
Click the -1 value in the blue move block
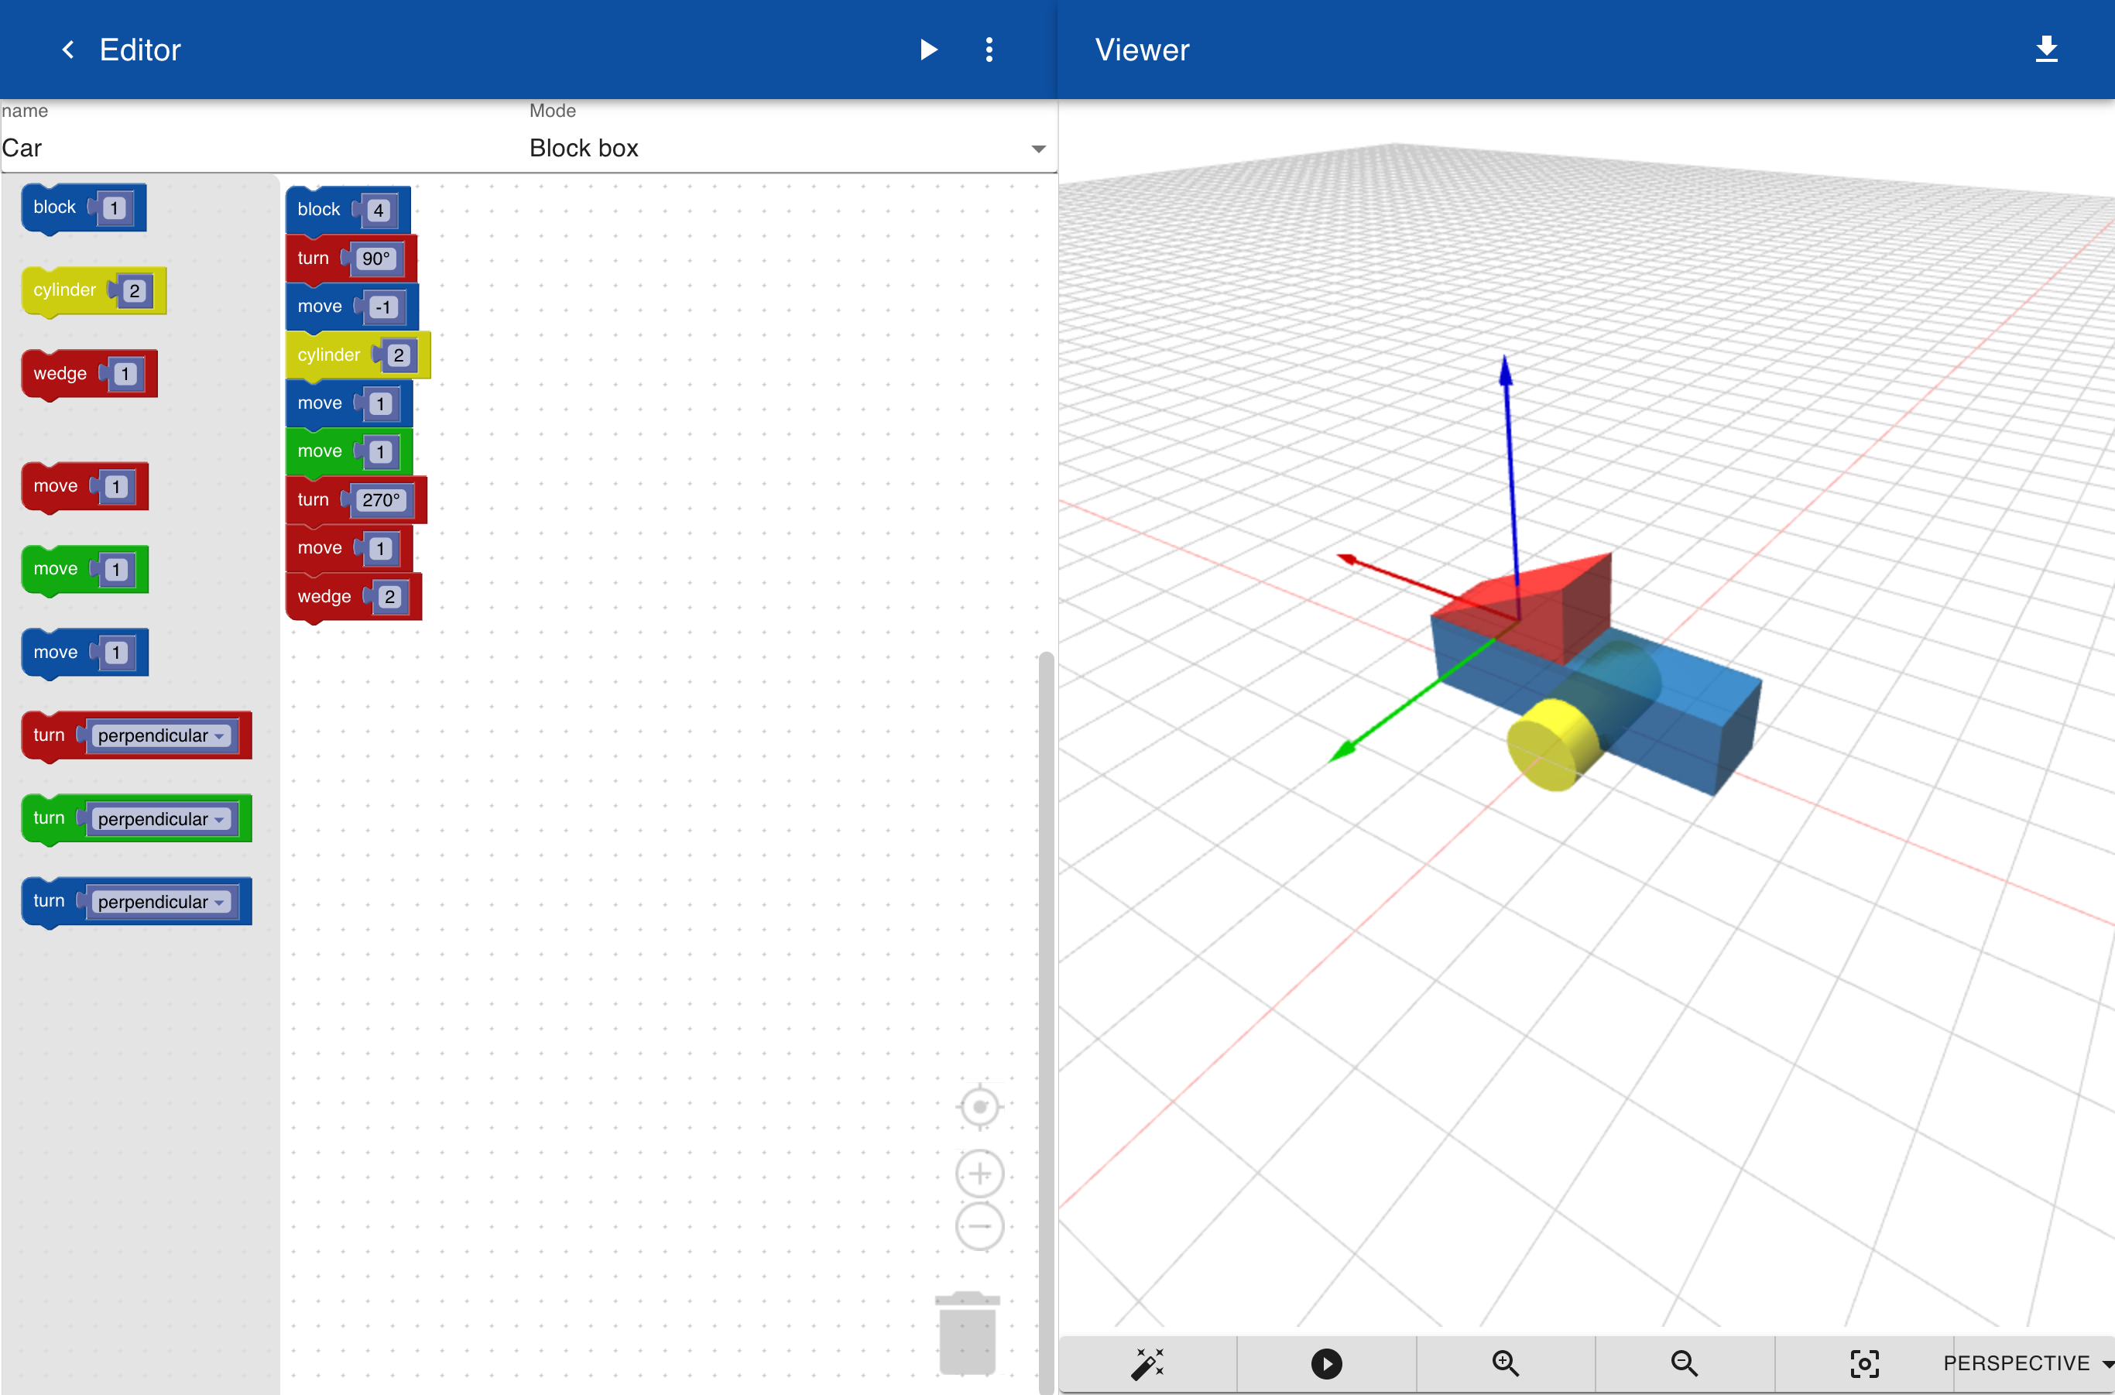[x=383, y=308]
